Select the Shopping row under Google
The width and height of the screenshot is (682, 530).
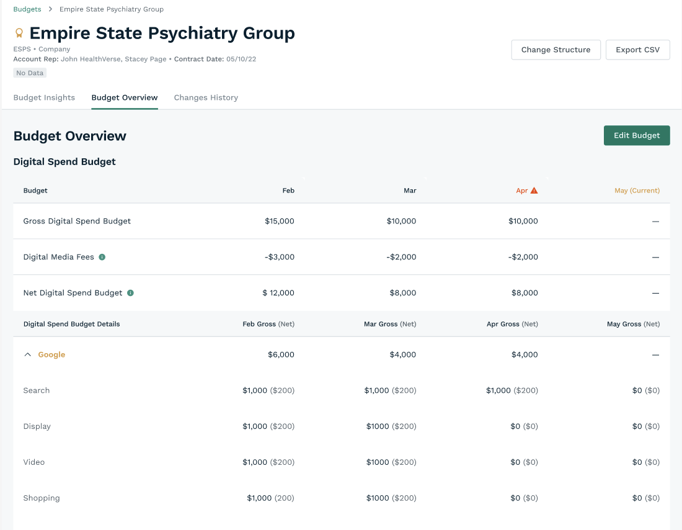click(x=42, y=498)
